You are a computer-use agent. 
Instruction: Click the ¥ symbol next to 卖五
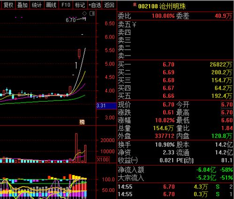pos(134,24)
